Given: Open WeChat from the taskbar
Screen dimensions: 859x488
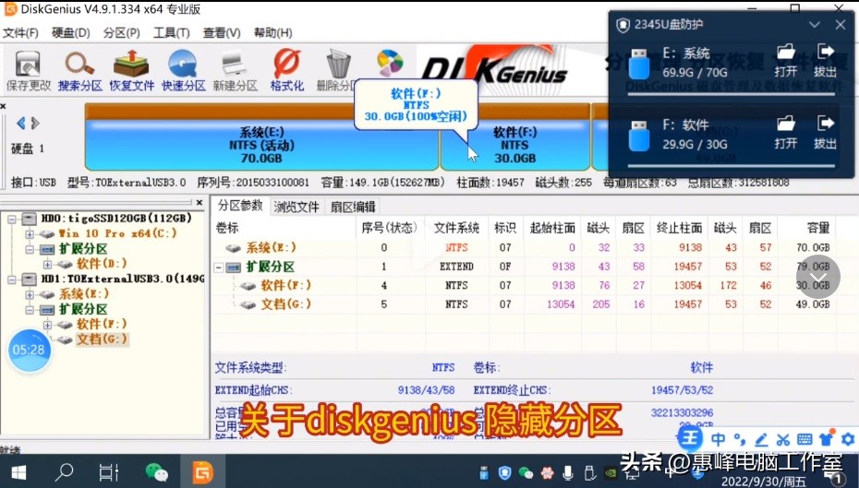Looking at the screenshot, I should (x=157, y=472).
